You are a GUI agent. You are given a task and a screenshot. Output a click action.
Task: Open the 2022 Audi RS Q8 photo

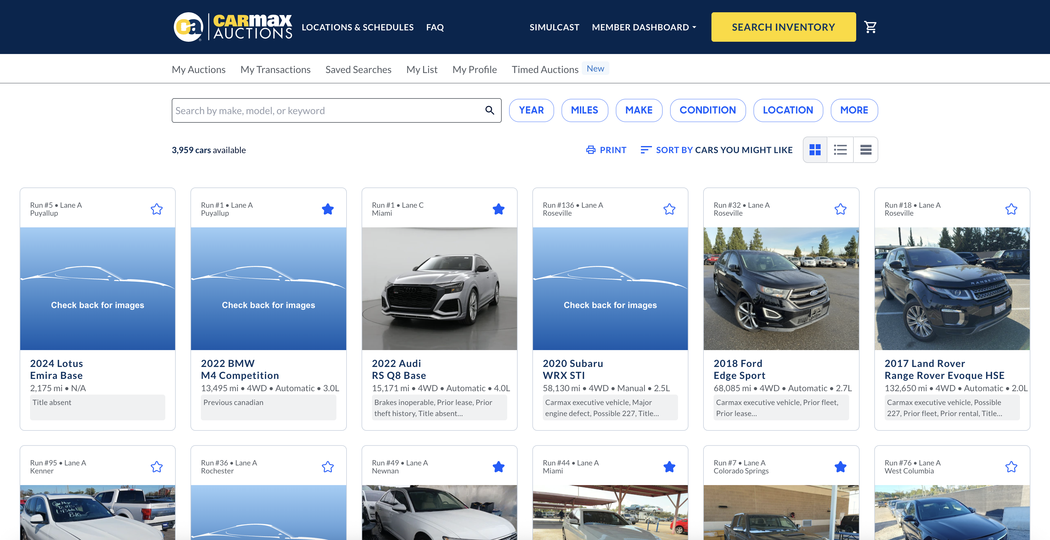point(439,288)
